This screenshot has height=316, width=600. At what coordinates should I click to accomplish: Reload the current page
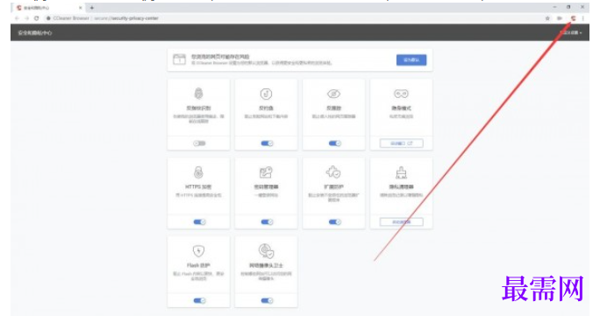[x=36, y=18]
